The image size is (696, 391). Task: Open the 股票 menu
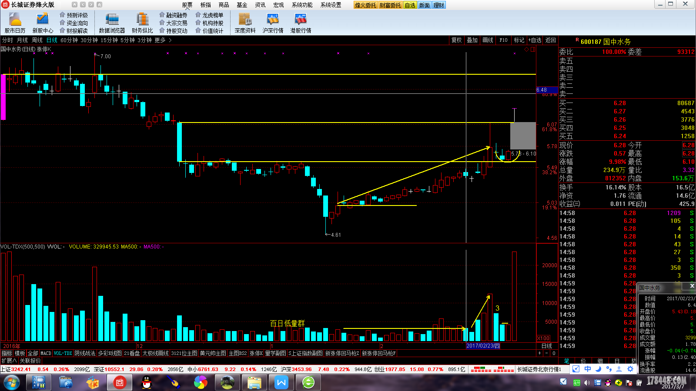pos(187,5)
